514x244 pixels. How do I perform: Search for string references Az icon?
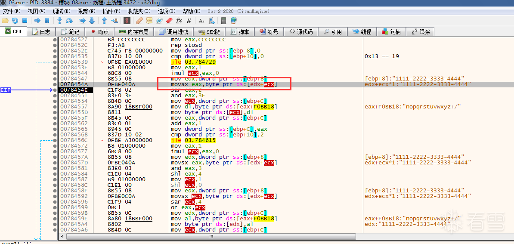coord(201,21)
